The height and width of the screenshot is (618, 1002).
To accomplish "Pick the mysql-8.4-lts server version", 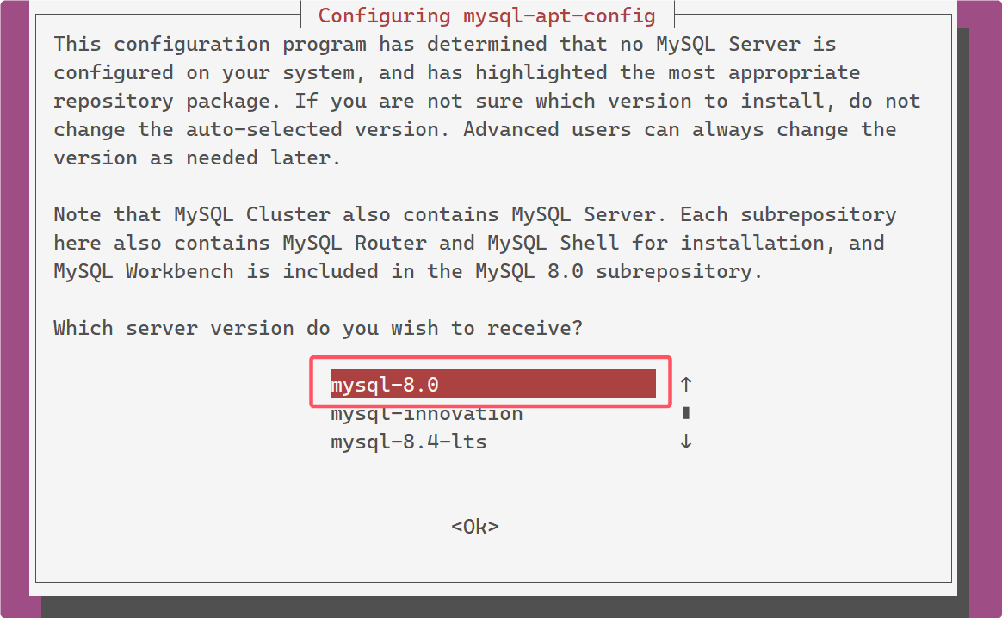I will pos(409,442).
